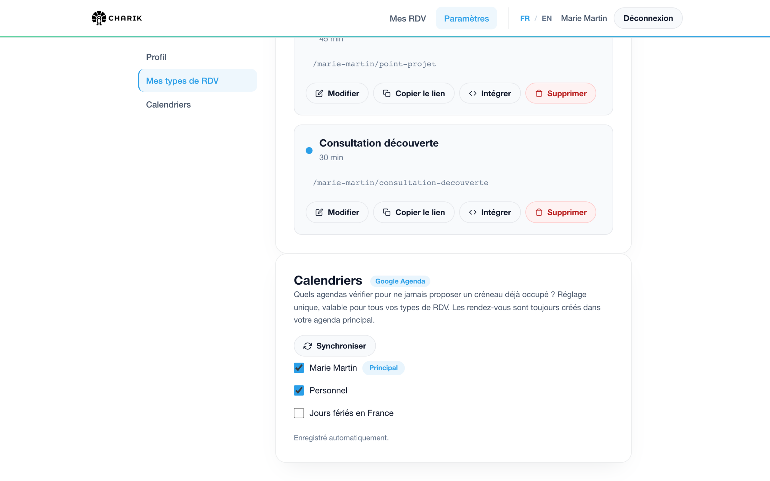Switch language to EN
Image resolution: width=770 pixels, height=481 pixels.
tap(546, 18)
